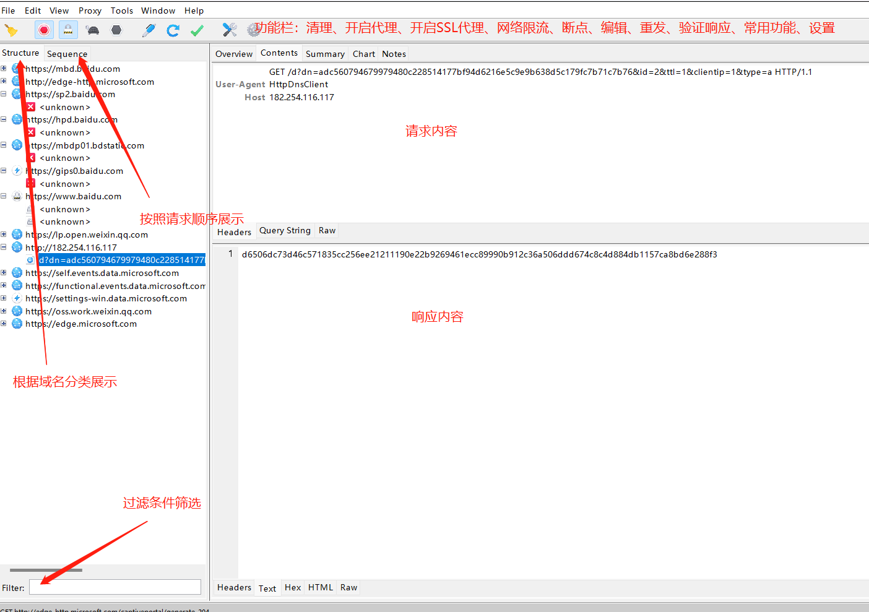Screen dimensions: 869x612
Task: Click the horizontal scrollbar above Filter
Action: (46, 570)
